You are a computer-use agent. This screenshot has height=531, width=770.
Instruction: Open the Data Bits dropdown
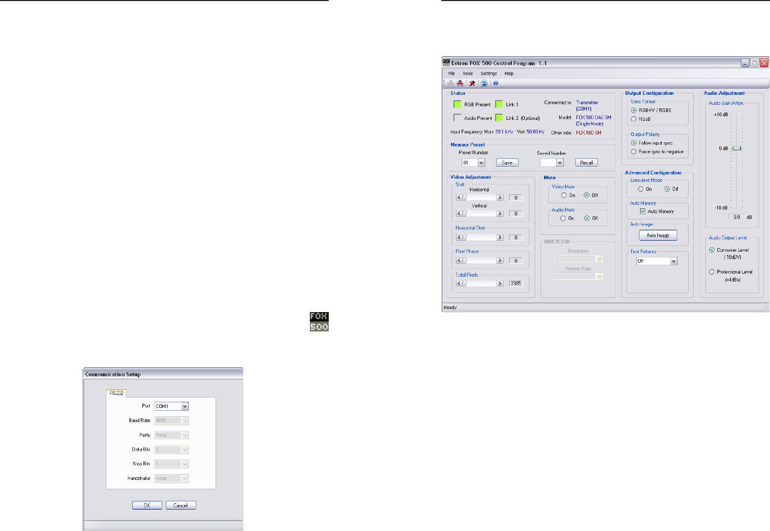185,450
